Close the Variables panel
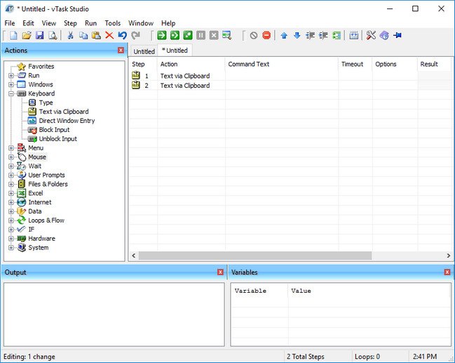Image resolution: width=455 pixels, height=363 pixels. tap(447, 272)
